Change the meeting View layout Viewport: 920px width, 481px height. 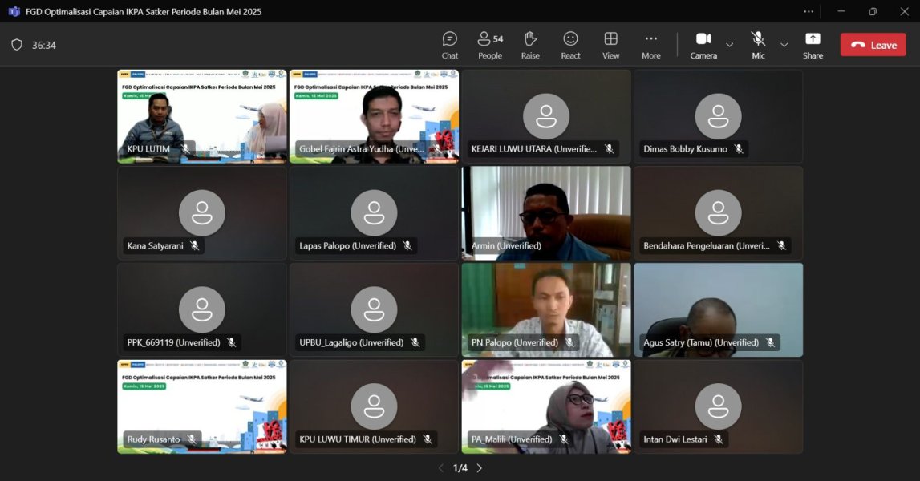pyautogui.click(x=611, y=45)
